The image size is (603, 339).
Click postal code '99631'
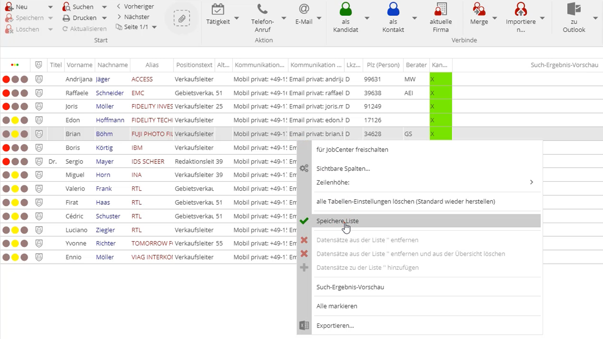click(x=373, y=79)
